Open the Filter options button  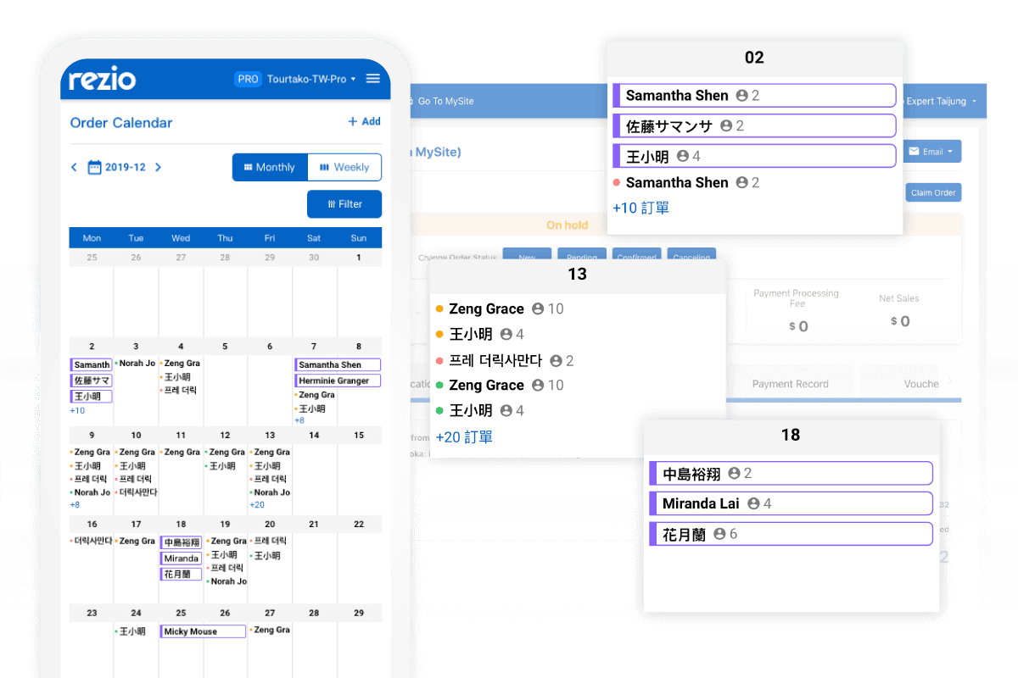[344, 204]
